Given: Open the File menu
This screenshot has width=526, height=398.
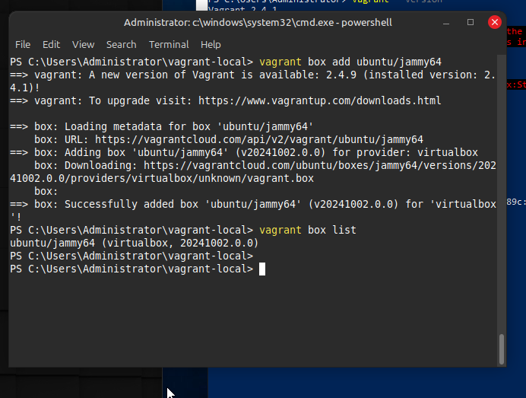Looking at the screenshot, I should coord(23,45).
